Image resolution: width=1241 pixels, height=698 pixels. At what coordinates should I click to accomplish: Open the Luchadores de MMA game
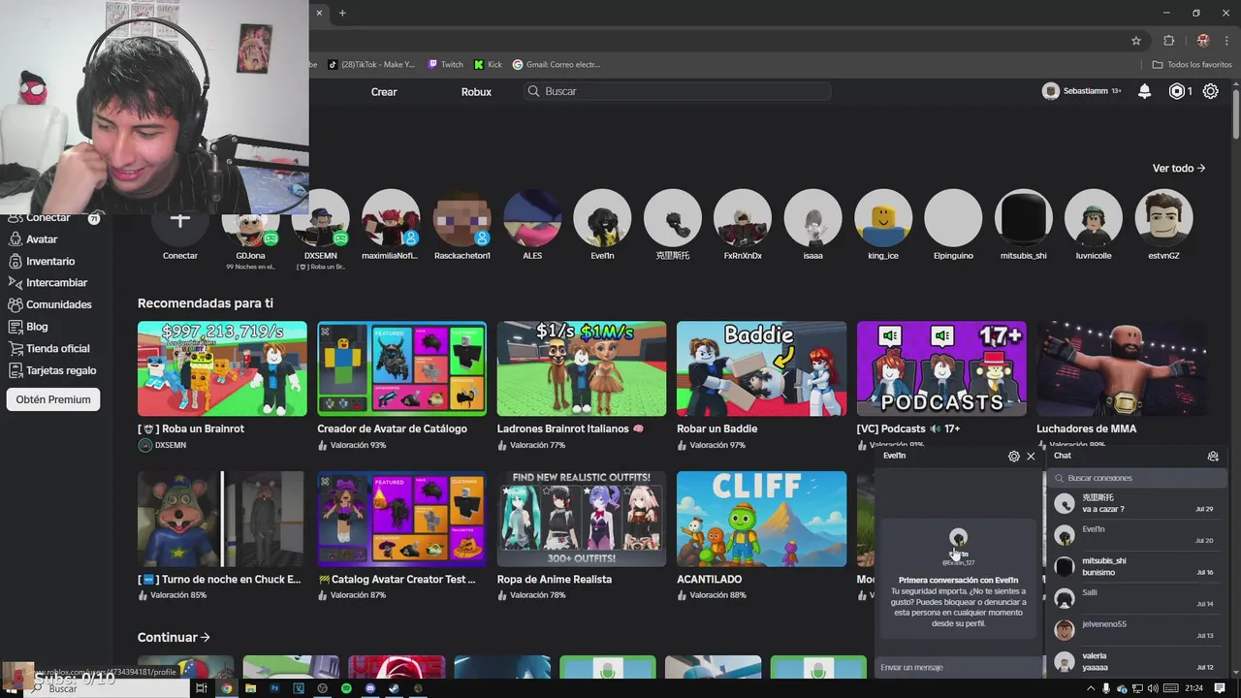(1122, 368)
